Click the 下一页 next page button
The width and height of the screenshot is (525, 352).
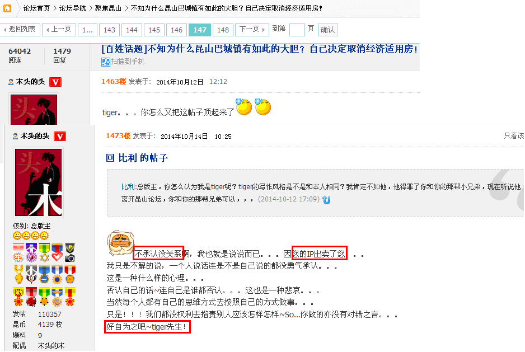[252, 30]
